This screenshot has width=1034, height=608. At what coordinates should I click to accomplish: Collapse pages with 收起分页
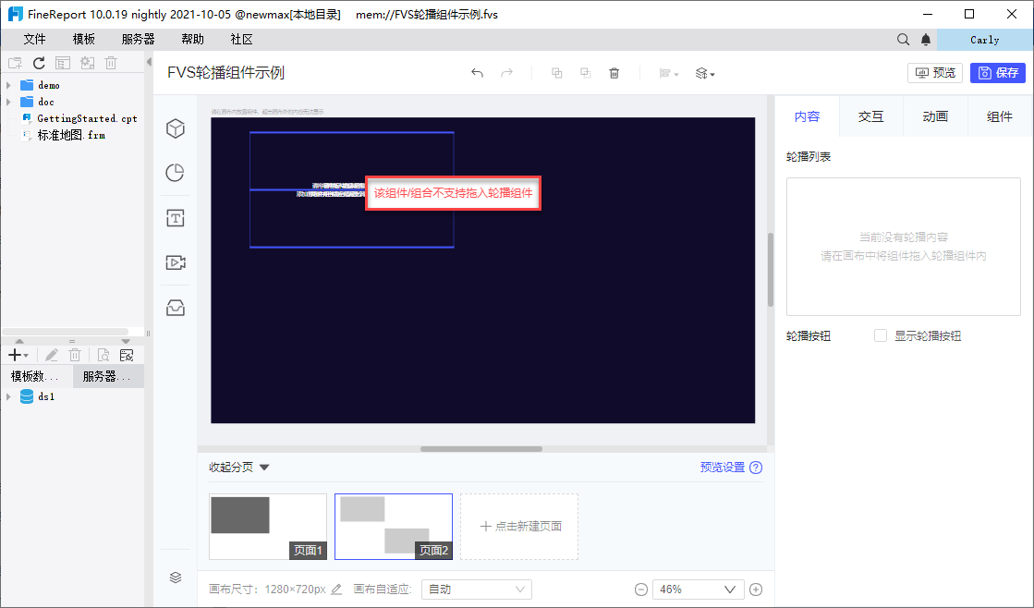(238, 467)
